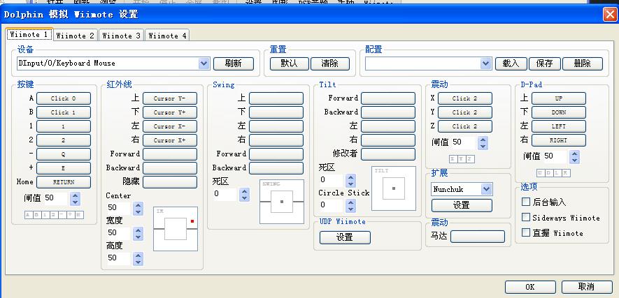Click the Circle Stick value stepper
The width and height of the screenshot is (619, 298).
pyautogui.click(x=350, y=205)
